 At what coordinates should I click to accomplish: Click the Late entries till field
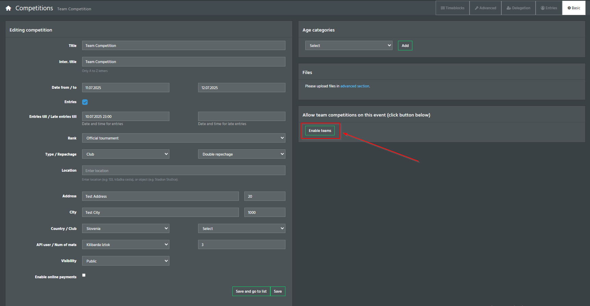click(242, 117)
